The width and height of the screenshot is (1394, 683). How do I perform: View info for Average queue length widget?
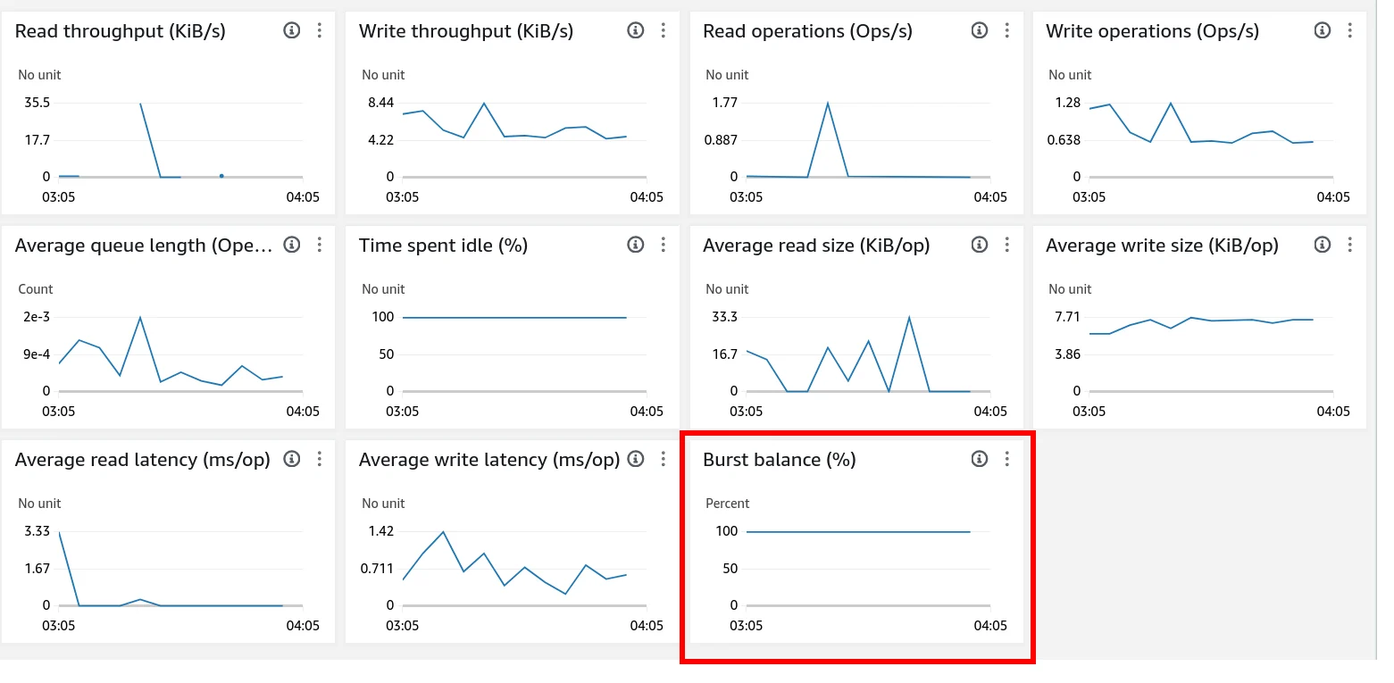(292, 245)
